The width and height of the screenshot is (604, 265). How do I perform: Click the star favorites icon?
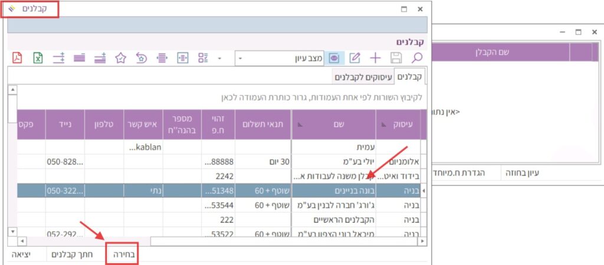(121, 58)
